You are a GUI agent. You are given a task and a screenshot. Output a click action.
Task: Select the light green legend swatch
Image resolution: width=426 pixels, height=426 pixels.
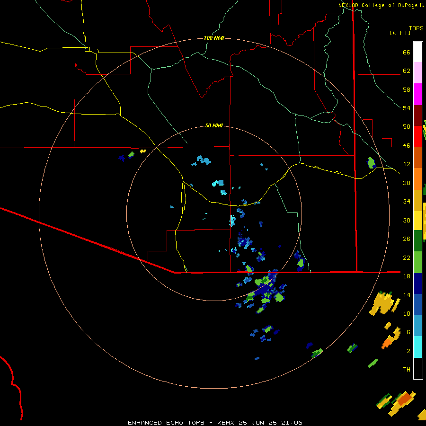point(418,262)
